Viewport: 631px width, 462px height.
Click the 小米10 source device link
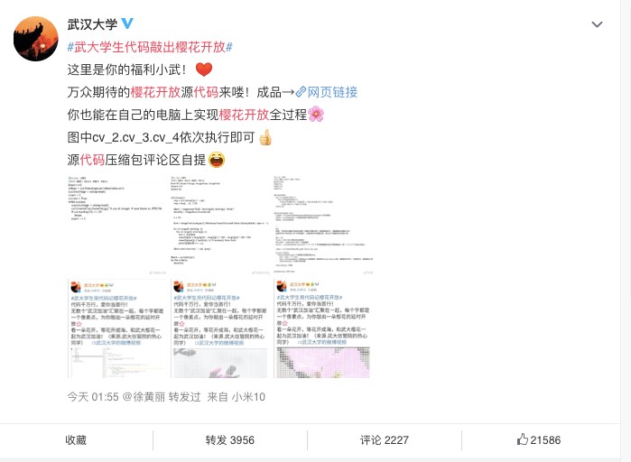pos(248,397)
